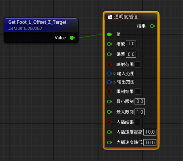Click the 限制结果 red boolean pin

(x=110, y=91)
